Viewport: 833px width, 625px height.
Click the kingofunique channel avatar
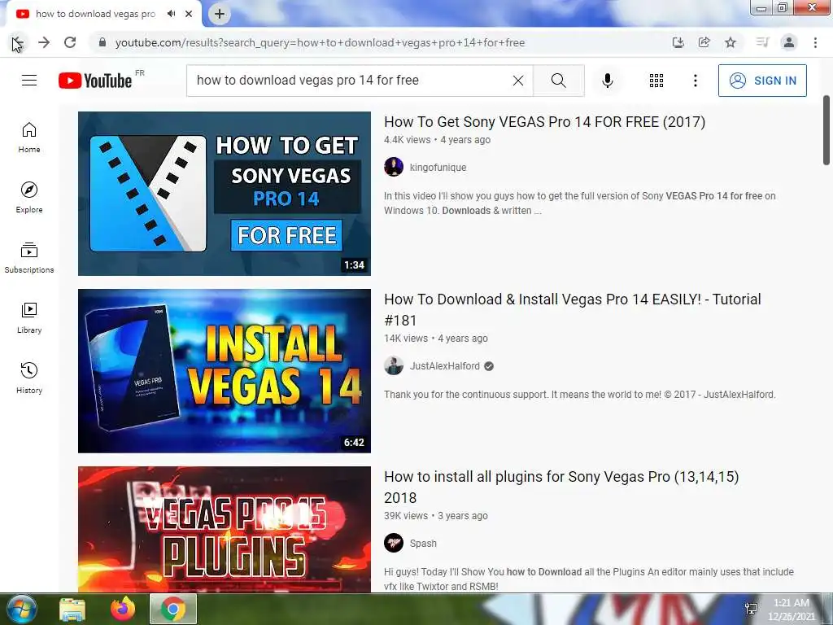coord(394,167)
